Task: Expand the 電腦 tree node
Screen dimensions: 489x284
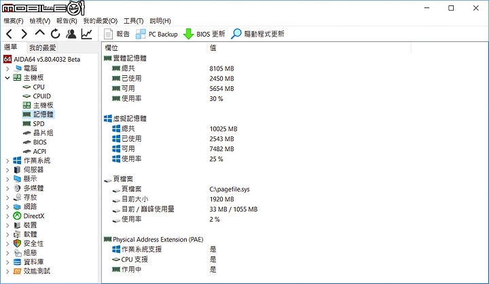Action: 7,68
